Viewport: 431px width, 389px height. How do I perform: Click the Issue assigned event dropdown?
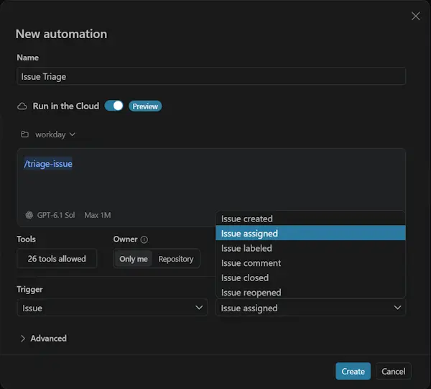pos(310,308)
